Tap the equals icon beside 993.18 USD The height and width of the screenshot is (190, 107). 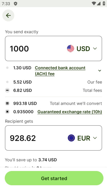[7, 103]
